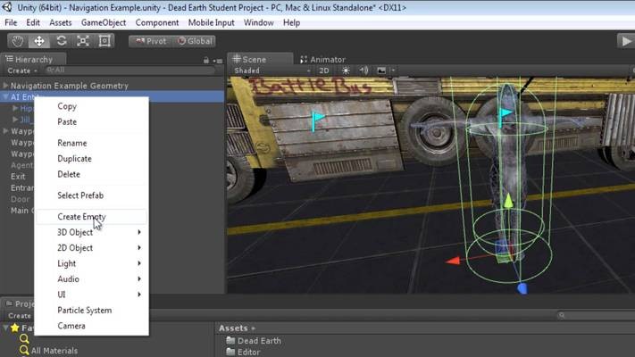The width and height of the screenshot is (635, 357).
Task: Toggle Global/Local handle rotation
Action: coord(194,41)
